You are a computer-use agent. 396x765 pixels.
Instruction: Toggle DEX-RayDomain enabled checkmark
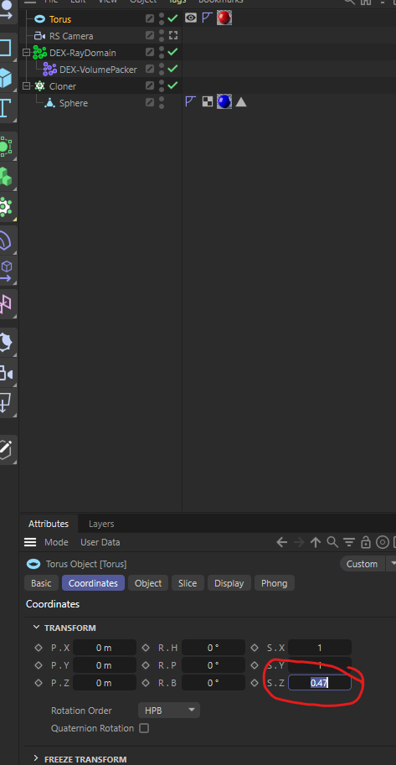point(172,52)
